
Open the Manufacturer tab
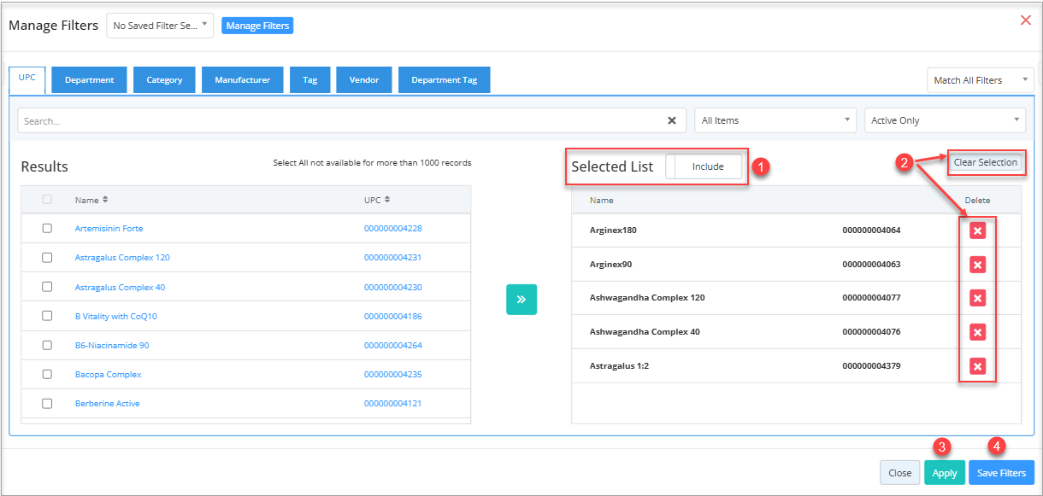click(243, 80)
